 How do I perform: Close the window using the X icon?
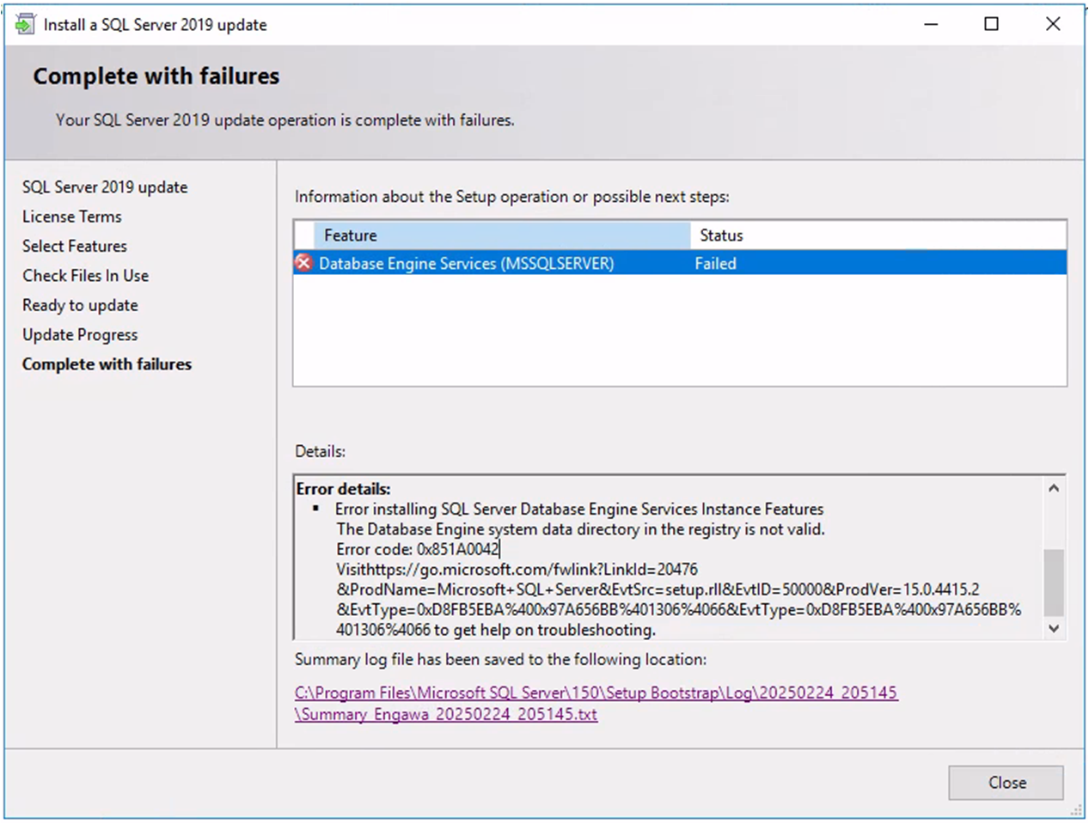tap(1052, 24)
